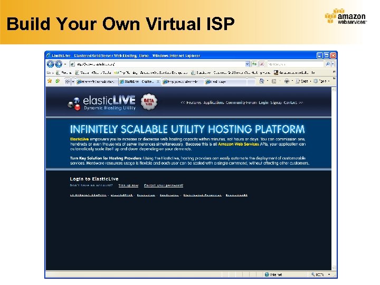The image size is (380, 285).
Task: Open the Amazon favorite on Links bar
Action: [294, 72]
